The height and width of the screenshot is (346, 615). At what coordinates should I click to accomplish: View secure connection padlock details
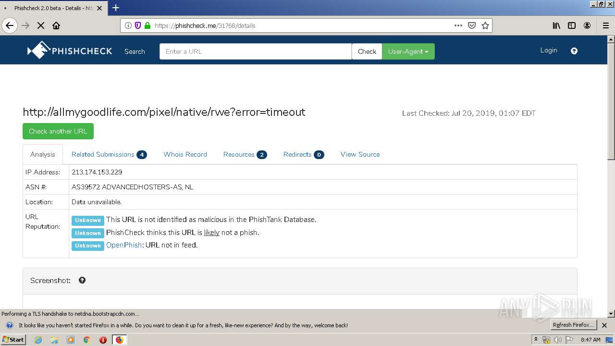[148, 25]
